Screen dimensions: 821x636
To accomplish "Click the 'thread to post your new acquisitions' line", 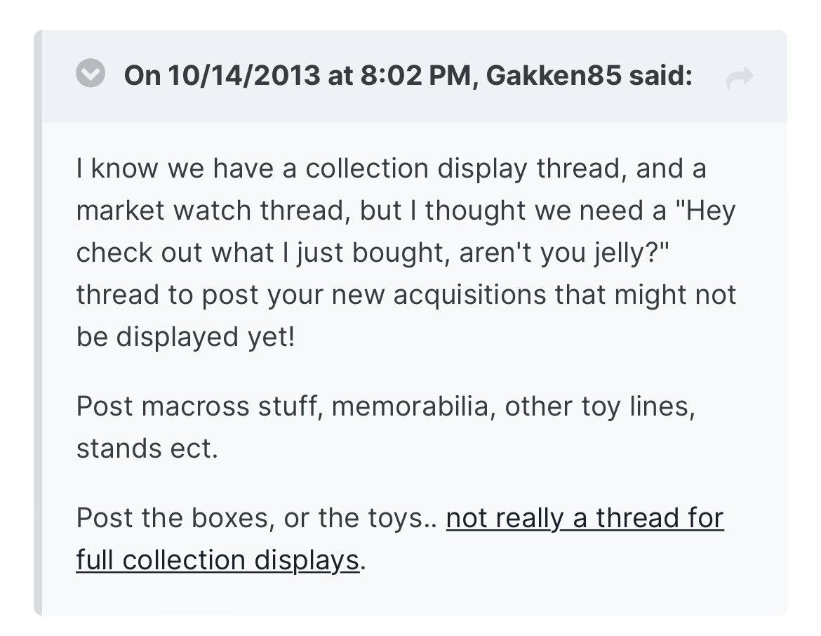I will (x=406, y=294).
